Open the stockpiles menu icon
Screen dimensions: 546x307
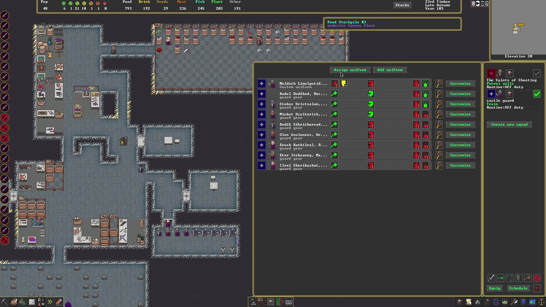click(x=280, y=302)
